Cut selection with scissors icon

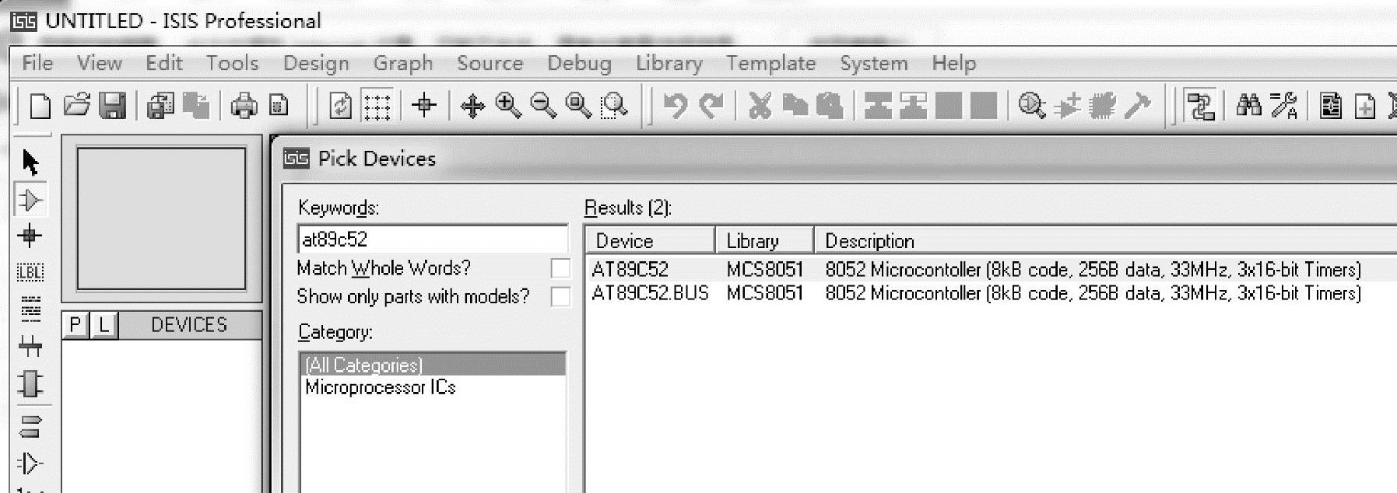(760, 105)
